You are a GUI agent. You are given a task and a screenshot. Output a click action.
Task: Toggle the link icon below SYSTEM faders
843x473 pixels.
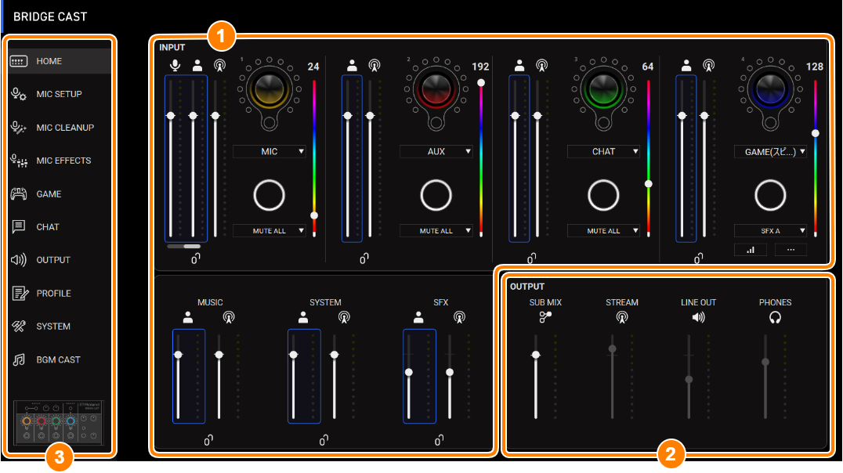pyautogui.click(x=323, y=440)
